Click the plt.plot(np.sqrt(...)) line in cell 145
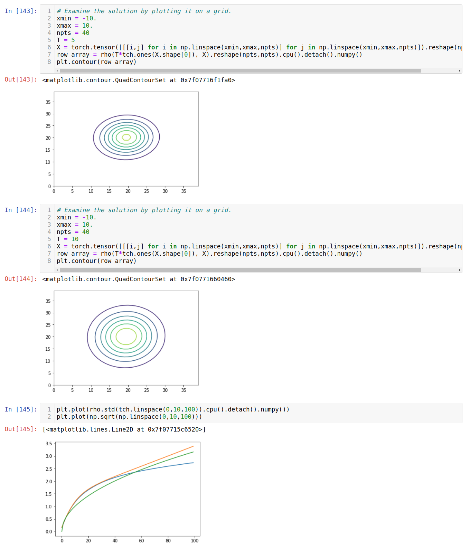This screenshot has width=470, height=549. (x=129, y=417)
